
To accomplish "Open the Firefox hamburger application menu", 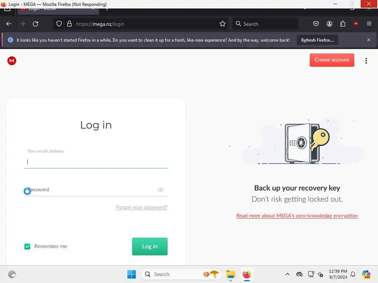I will click(369, 24).
